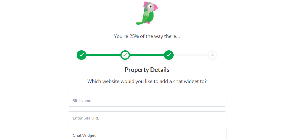
Task: Go back to the first completed step checkmark
Action: [x=81, y=55]
